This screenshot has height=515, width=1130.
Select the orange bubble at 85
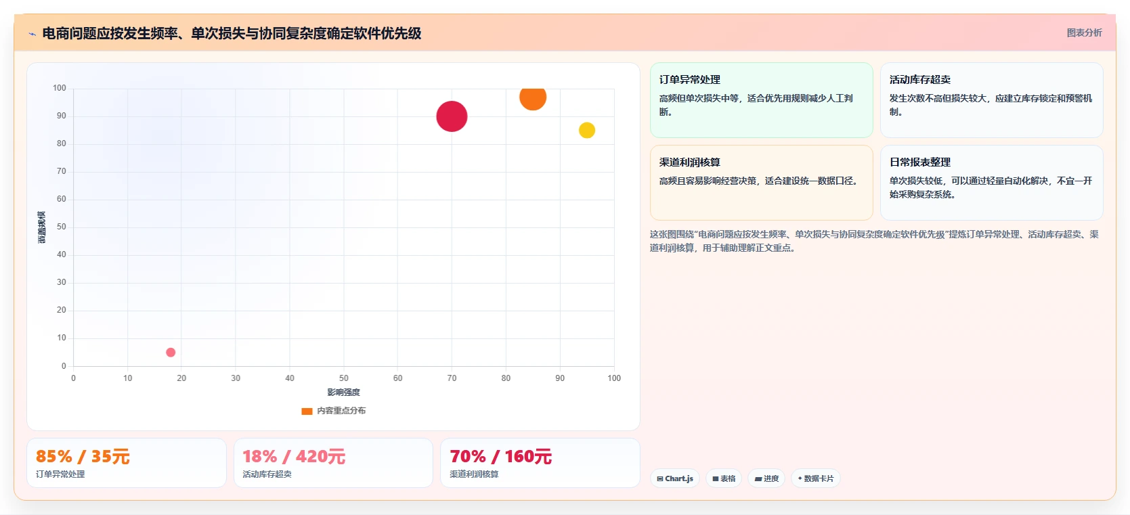pos(533,97)
